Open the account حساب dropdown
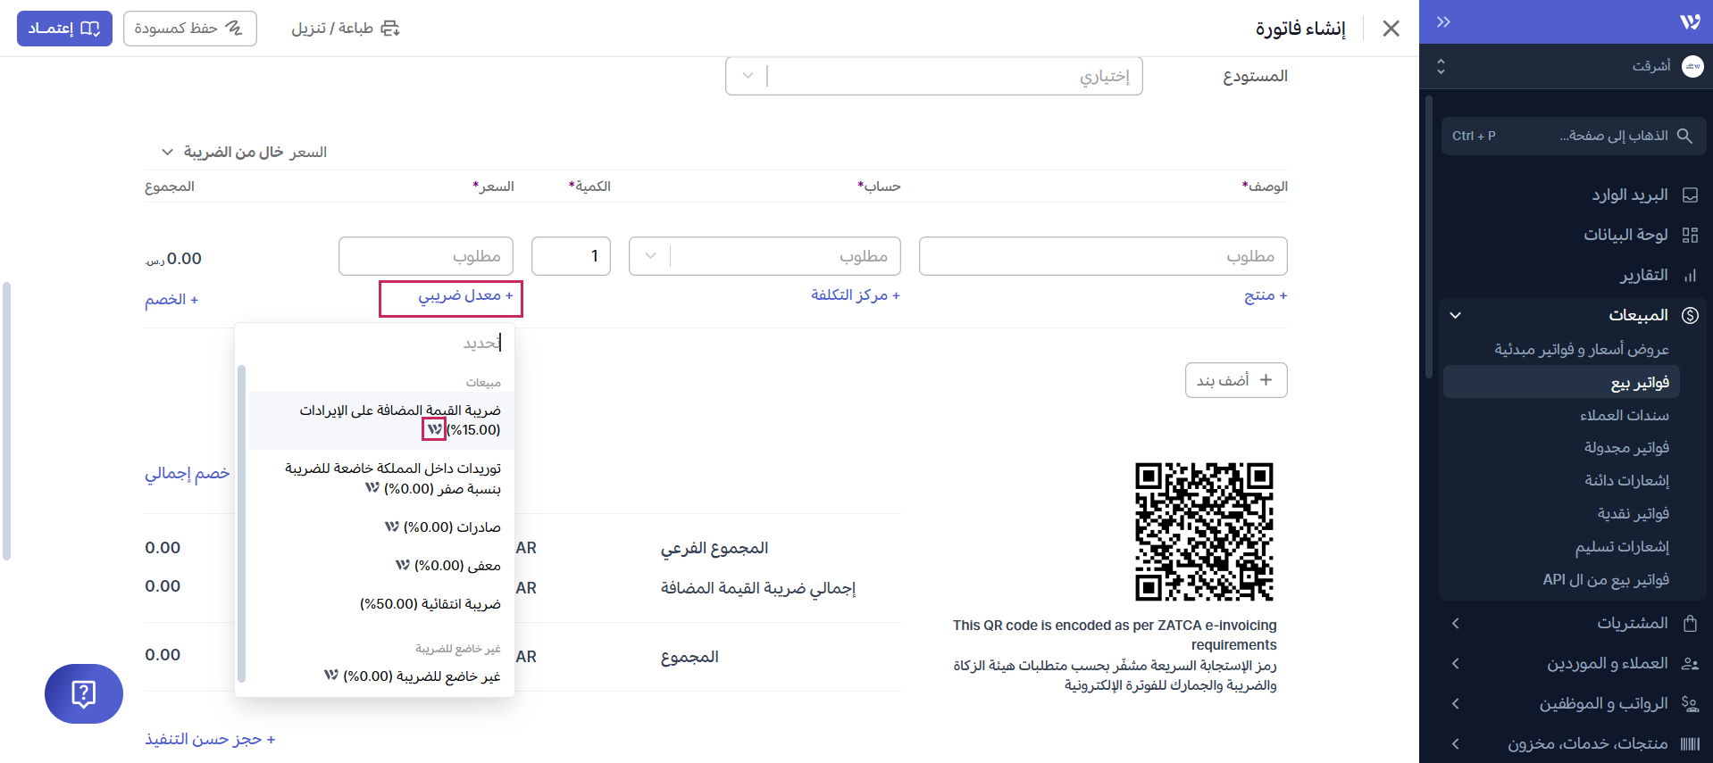This screenshot has height=763, width=1713. tap(651, 257)
